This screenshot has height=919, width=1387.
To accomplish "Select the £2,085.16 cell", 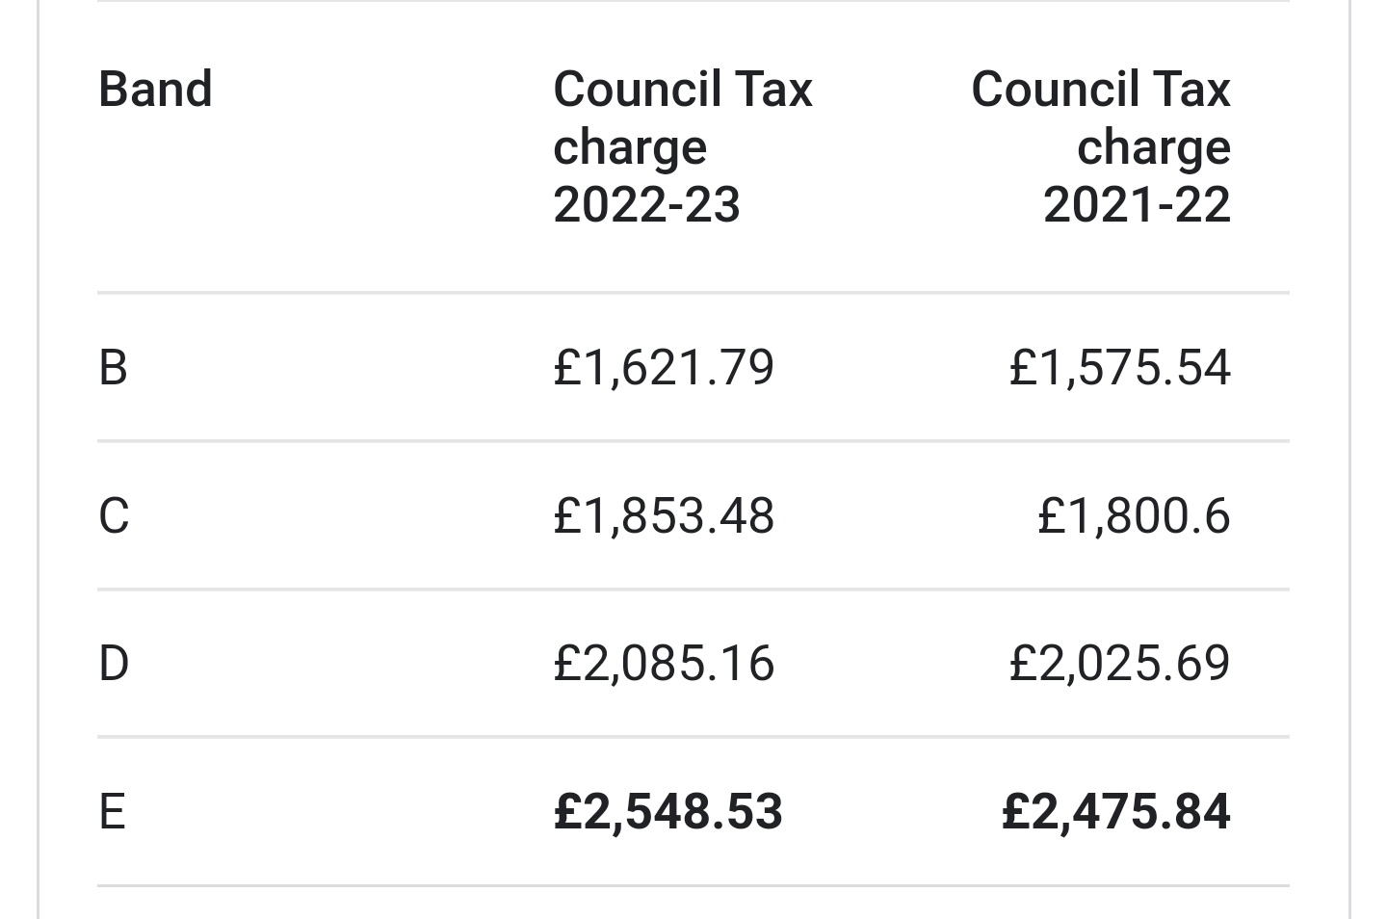I will 664,664.
